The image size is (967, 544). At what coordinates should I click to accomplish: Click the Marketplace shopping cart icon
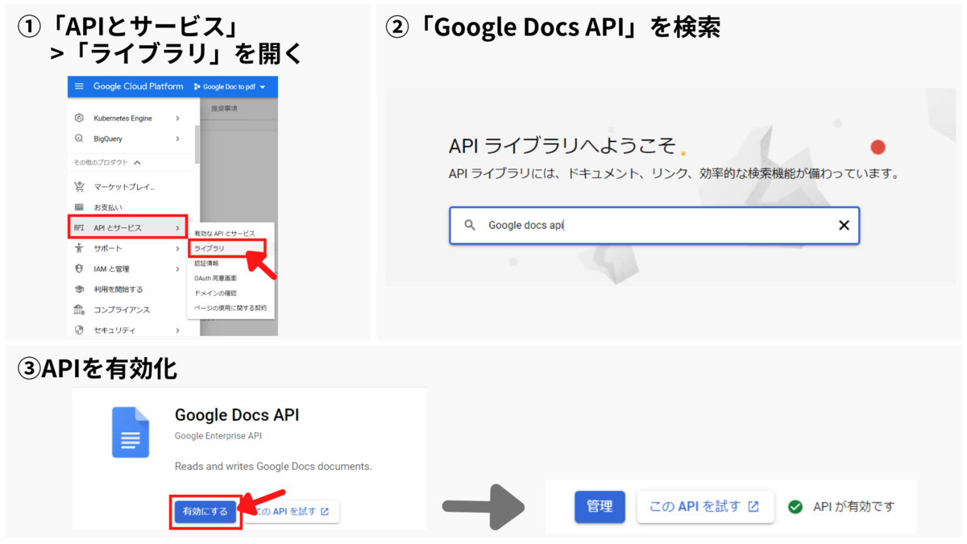(x=79, y=187)
